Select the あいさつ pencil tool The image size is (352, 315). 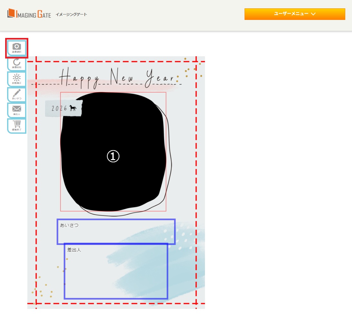(17, 94)
